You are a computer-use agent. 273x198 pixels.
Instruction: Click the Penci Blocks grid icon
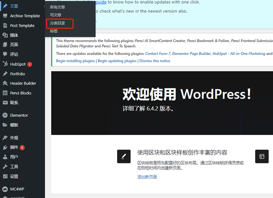click(x=5, y=93)
